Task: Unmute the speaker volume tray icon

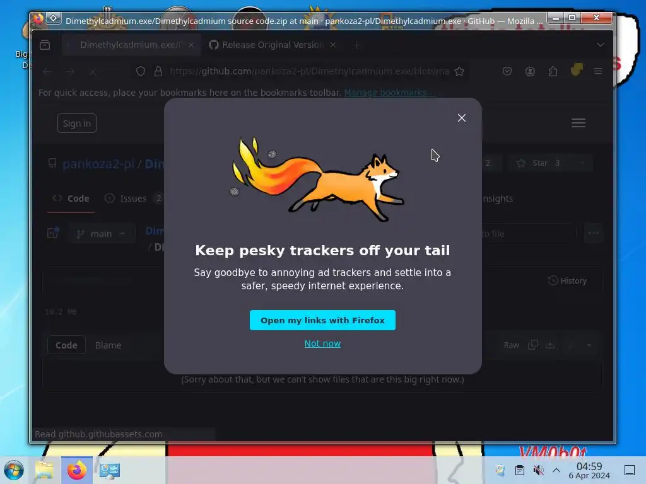Action: [538, 470]
